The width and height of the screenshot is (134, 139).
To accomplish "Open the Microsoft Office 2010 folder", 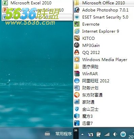I will (x=104, y=3).
